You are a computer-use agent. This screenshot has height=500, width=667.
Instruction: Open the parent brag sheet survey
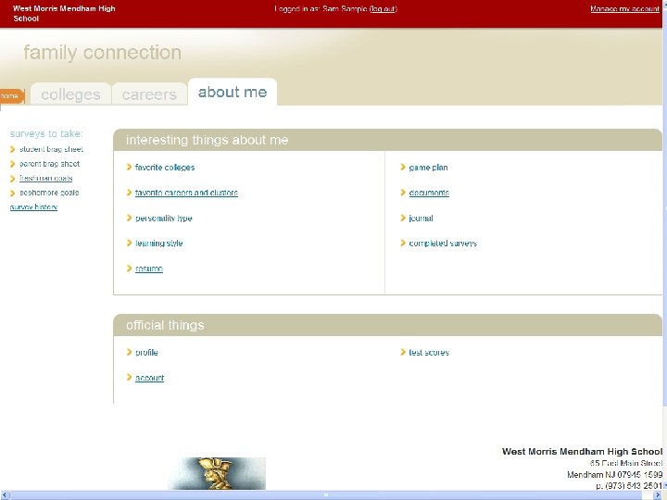(x=49, y=164)
